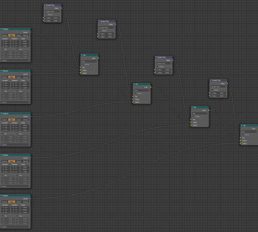Viewport: 258px width, 232px height.
Task: Open blend type dropdown of Mix fed by Greater Than 6.000
Action: (200, 114)
